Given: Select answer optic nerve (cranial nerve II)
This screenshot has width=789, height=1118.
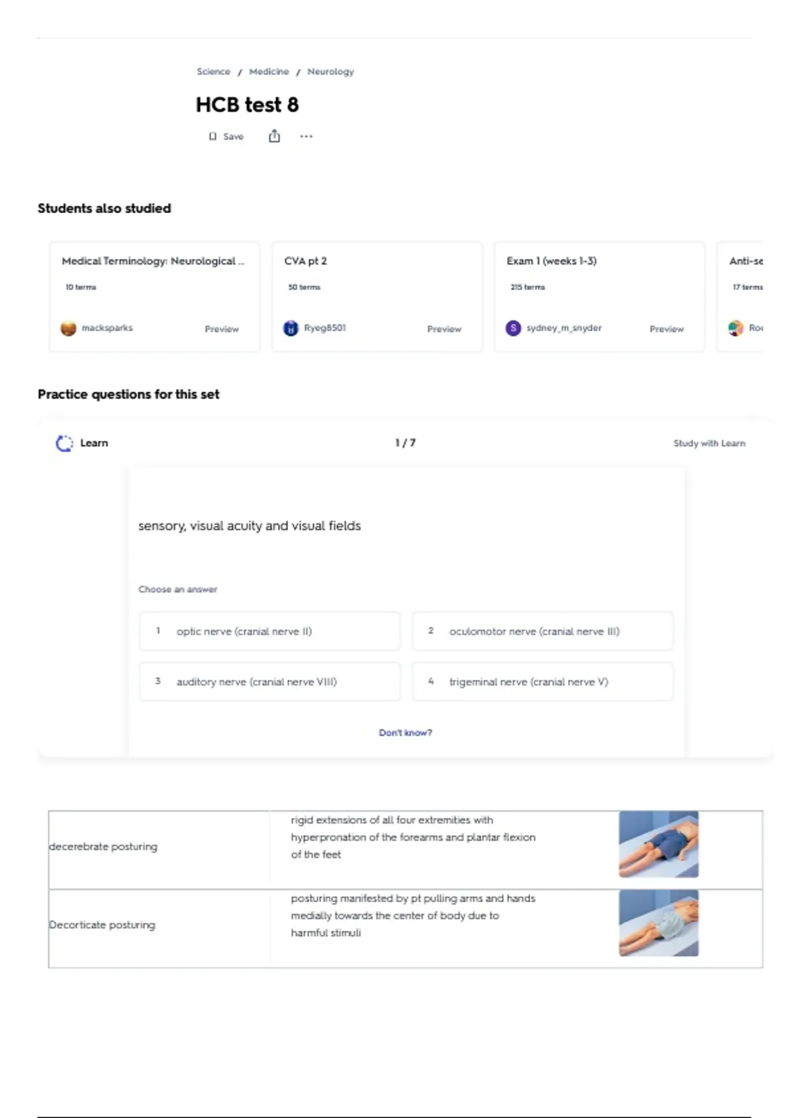Looking at the screenshot, I should 270,631.
